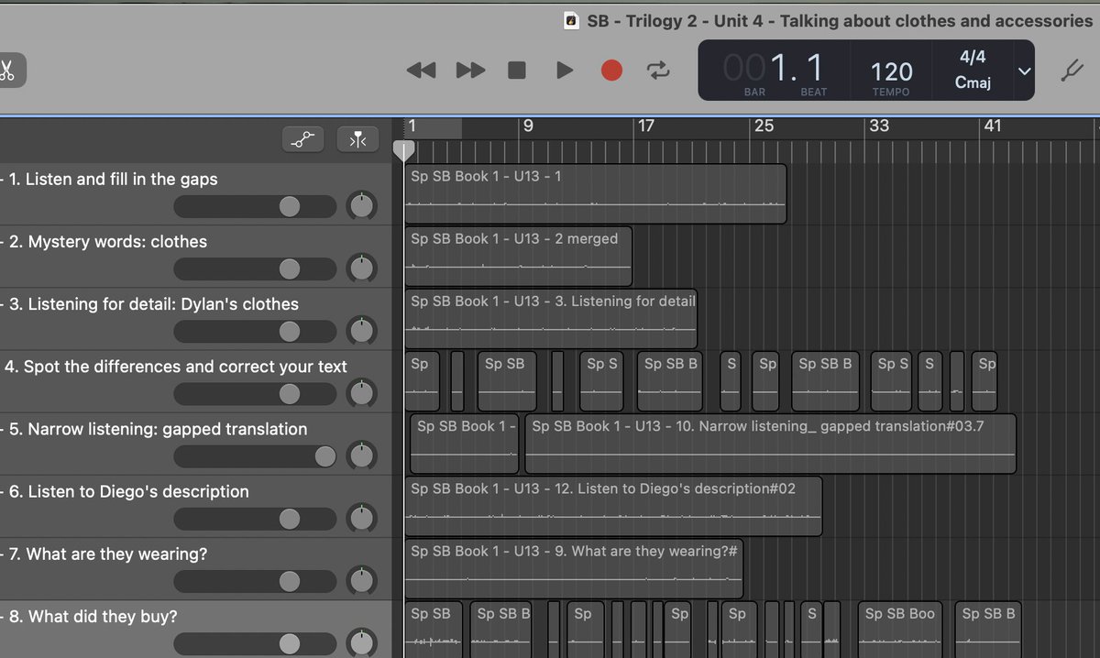Image resolution: width=1100 pixels, height=658 pixels.
Task: Select track '7. What are they wearing?'
Action: tap(108, 554)
